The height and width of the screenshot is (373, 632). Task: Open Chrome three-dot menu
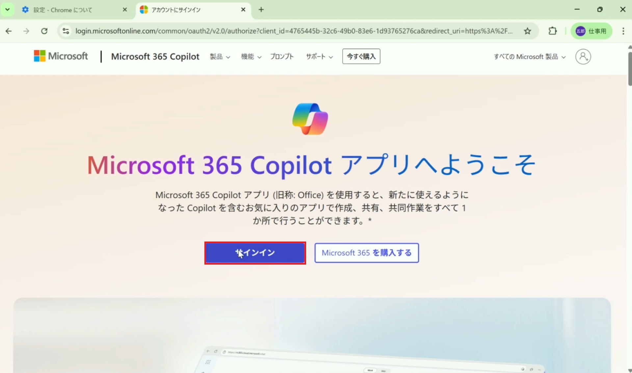(623, 31)
